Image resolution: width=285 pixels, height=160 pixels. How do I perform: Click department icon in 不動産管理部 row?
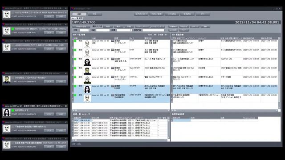tap(113, 95)
